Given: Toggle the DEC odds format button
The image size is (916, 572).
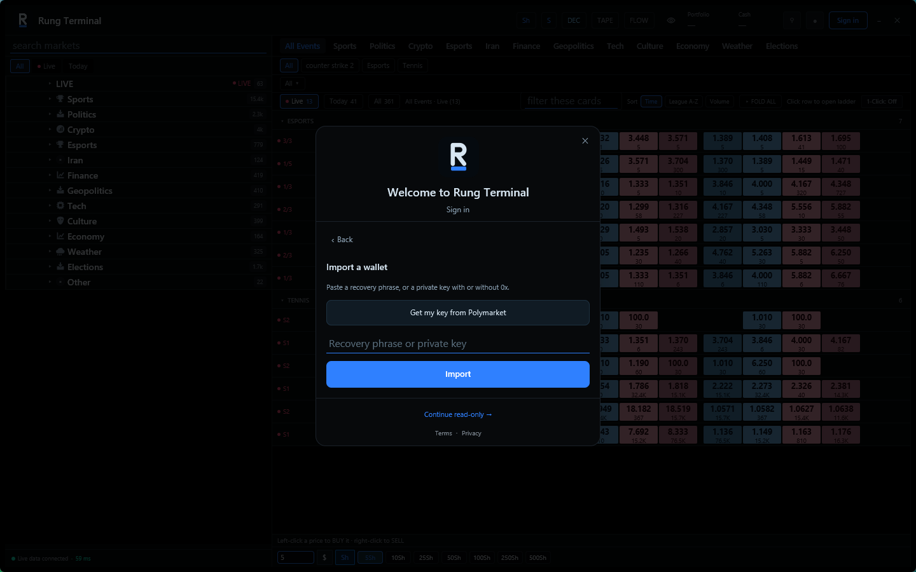Looking at the screenshot, I should point(574,20).
